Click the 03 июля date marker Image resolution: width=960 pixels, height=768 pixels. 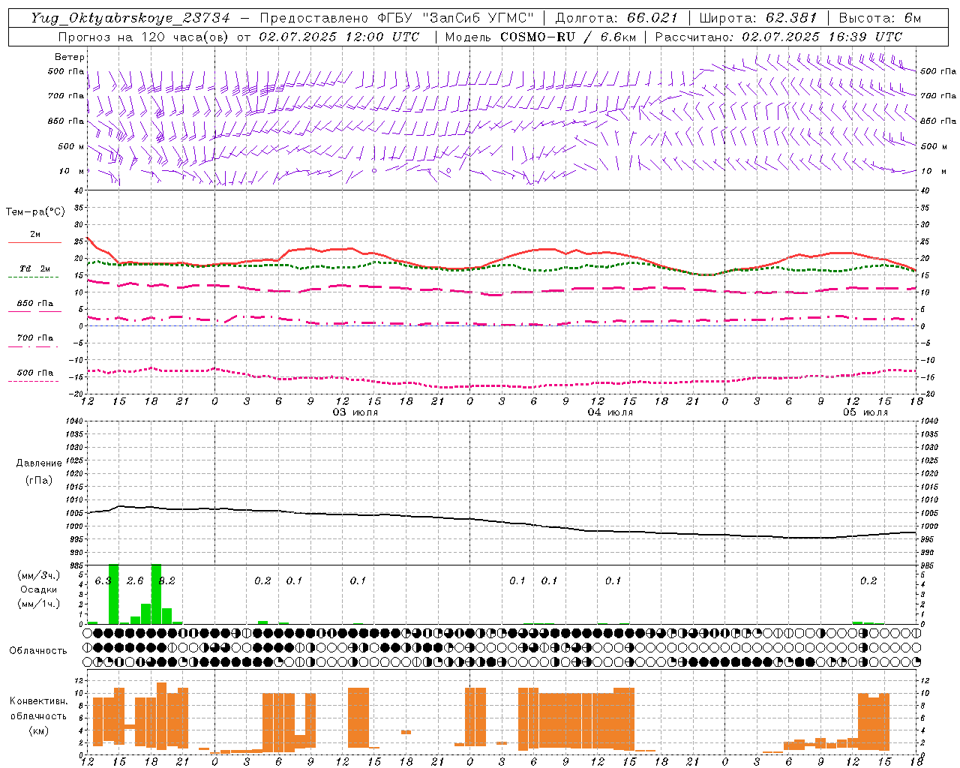click(355, 412)
